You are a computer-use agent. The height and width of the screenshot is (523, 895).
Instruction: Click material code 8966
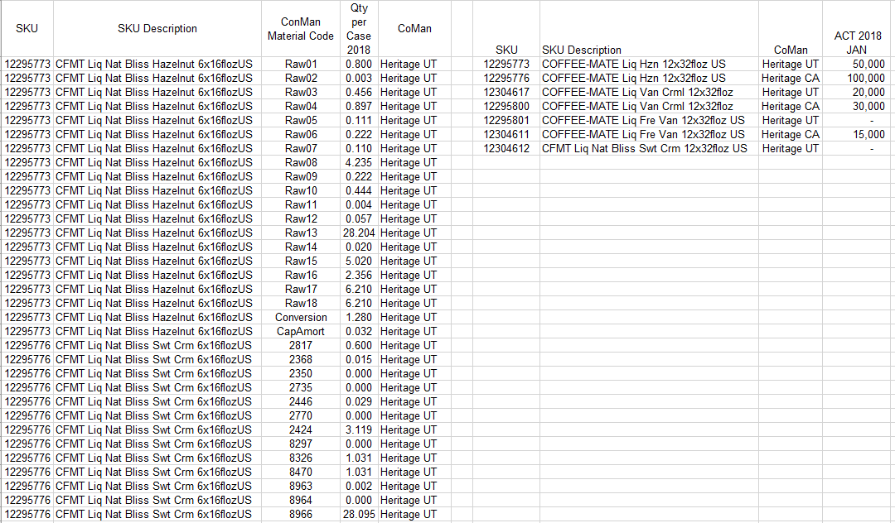(301, 514)
